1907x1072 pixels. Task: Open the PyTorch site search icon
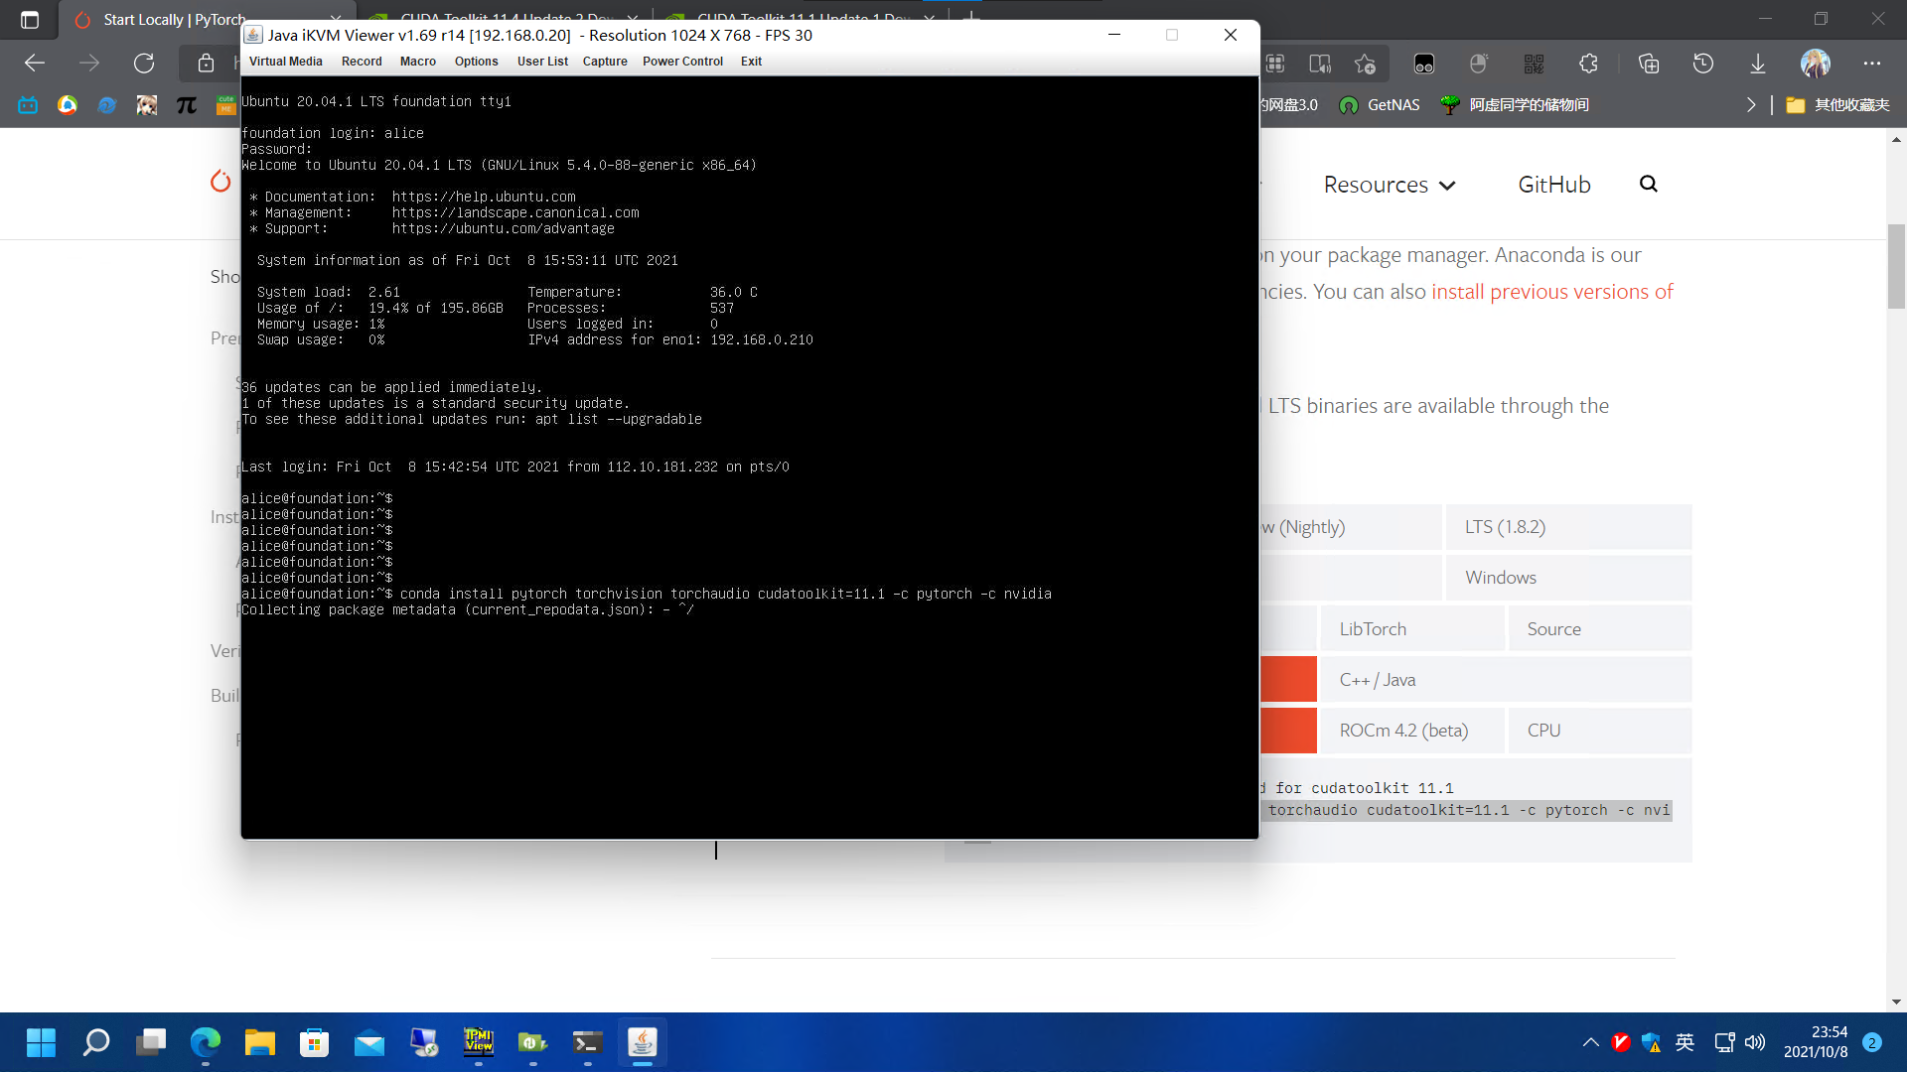(x=1649, y=184)
